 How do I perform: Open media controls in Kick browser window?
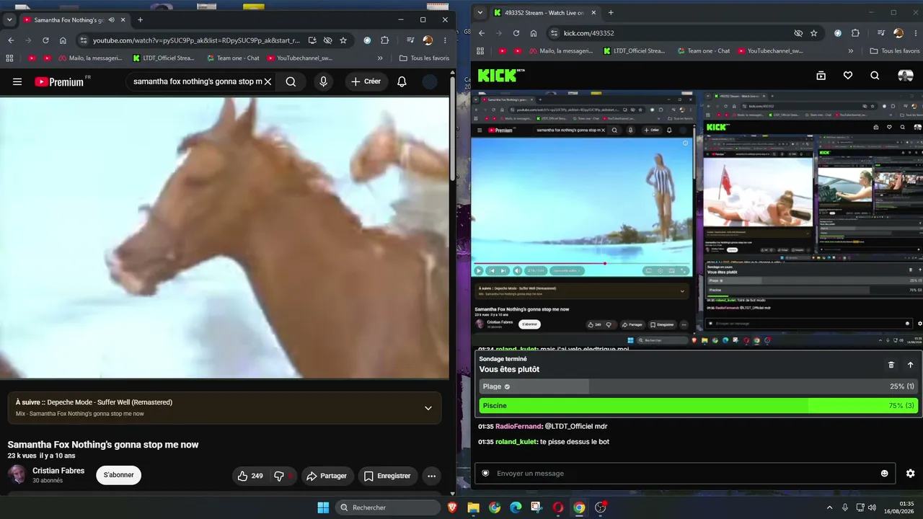880,33
